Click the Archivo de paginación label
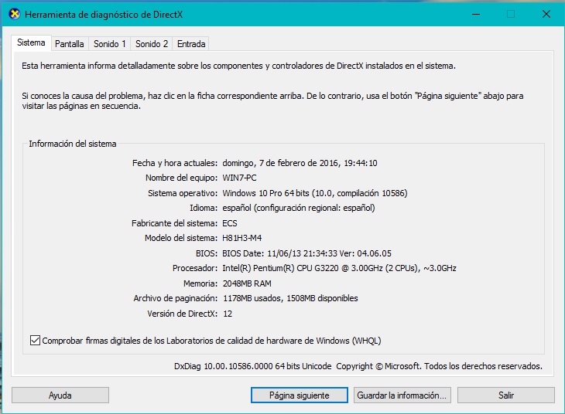Image resolution: width=565 pixels, height=414 pixels. (x=176, y=298)
